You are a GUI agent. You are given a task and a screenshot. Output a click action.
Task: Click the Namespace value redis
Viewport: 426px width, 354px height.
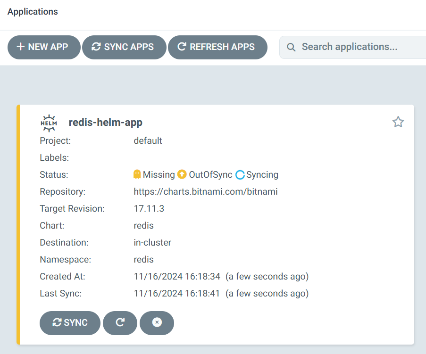(x=144, y=260)
